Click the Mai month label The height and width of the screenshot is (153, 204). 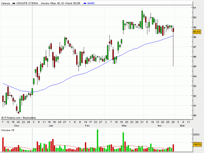(x=182, y=126)
